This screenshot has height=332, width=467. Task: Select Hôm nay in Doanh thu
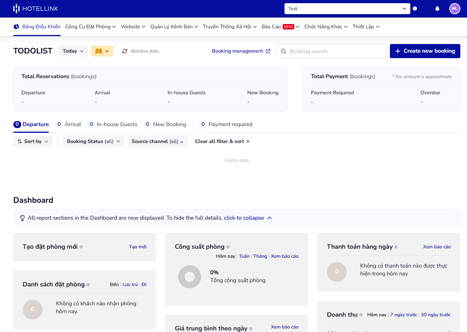pos(377,315)
